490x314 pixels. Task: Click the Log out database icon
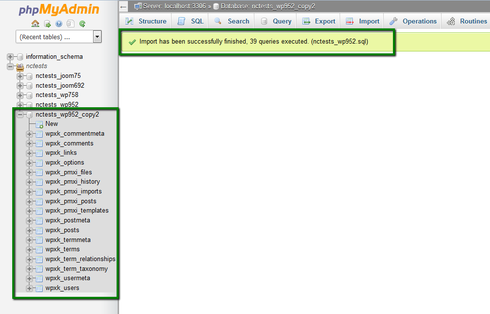point(47,24)
